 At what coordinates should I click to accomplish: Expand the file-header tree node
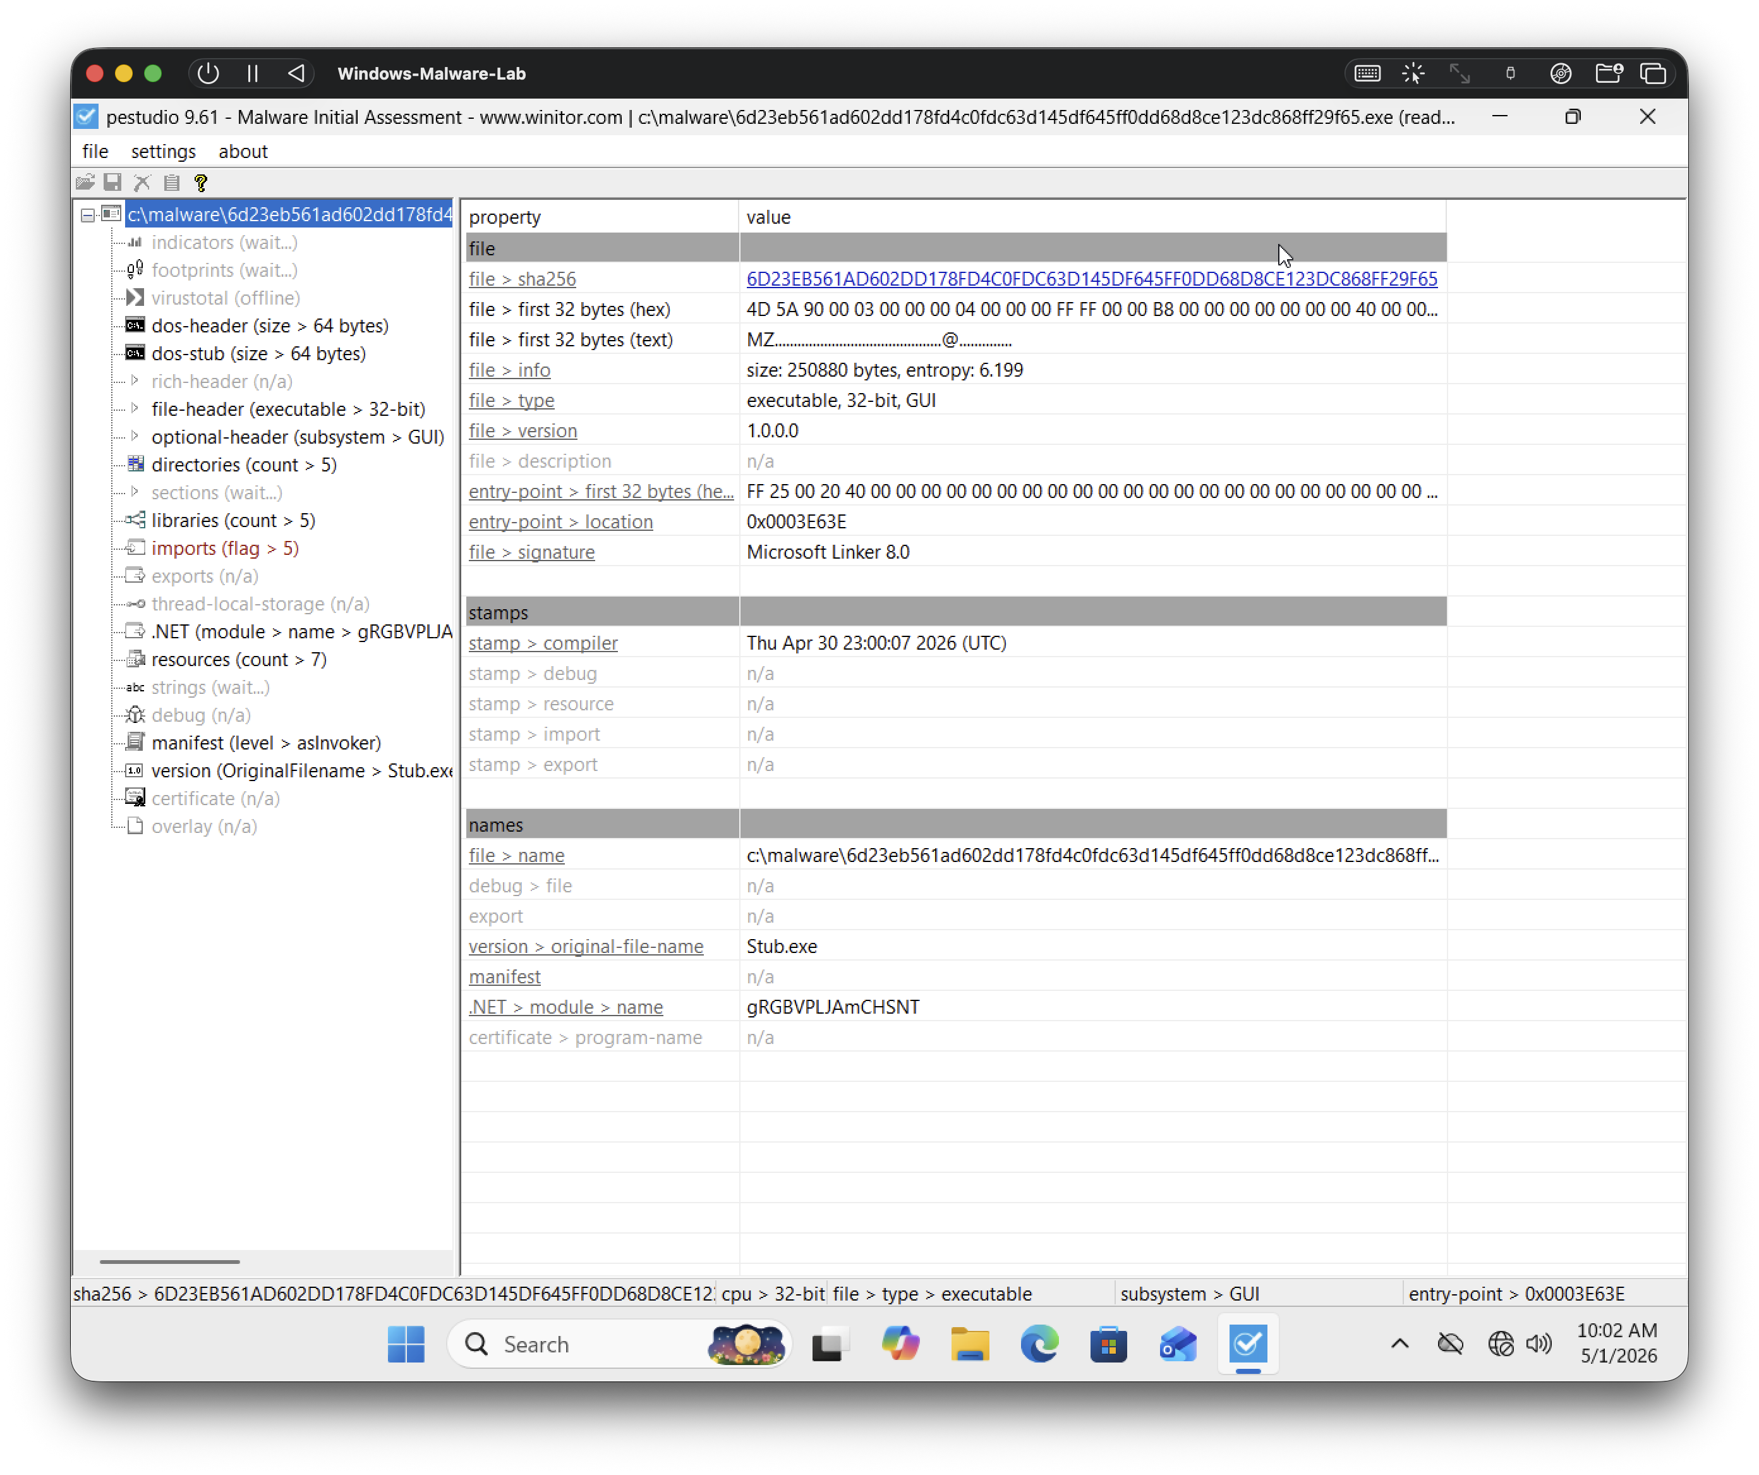(x=135, y=409)
